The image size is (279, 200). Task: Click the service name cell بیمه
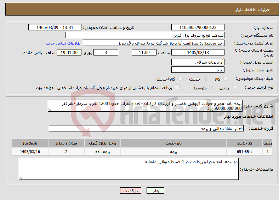pos(173,152)
